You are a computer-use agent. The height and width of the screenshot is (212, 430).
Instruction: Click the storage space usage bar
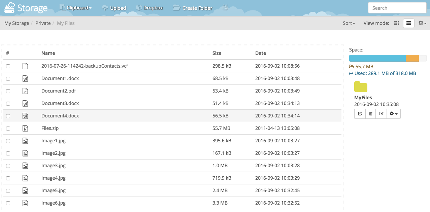click(x=388, y=58)
